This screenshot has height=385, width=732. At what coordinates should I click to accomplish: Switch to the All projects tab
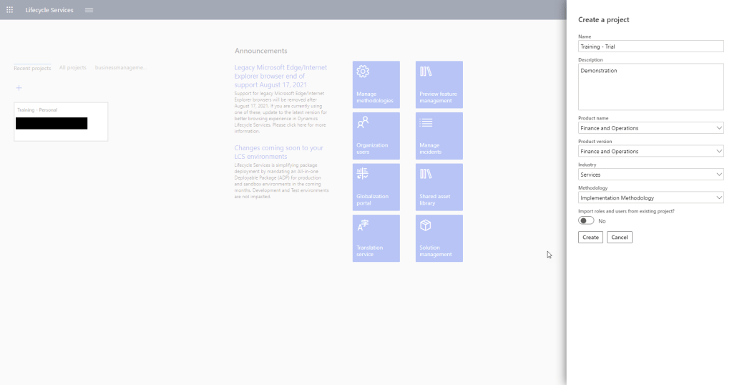72,68
